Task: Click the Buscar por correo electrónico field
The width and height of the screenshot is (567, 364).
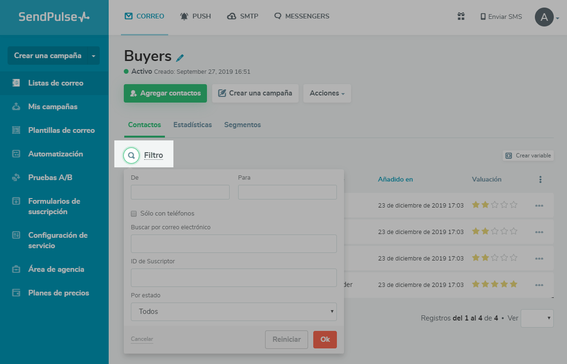Action: tap(234, 243)
